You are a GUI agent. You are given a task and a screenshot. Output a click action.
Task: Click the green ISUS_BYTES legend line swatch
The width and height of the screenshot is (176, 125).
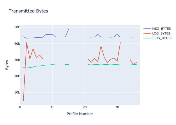pos(147,38)
